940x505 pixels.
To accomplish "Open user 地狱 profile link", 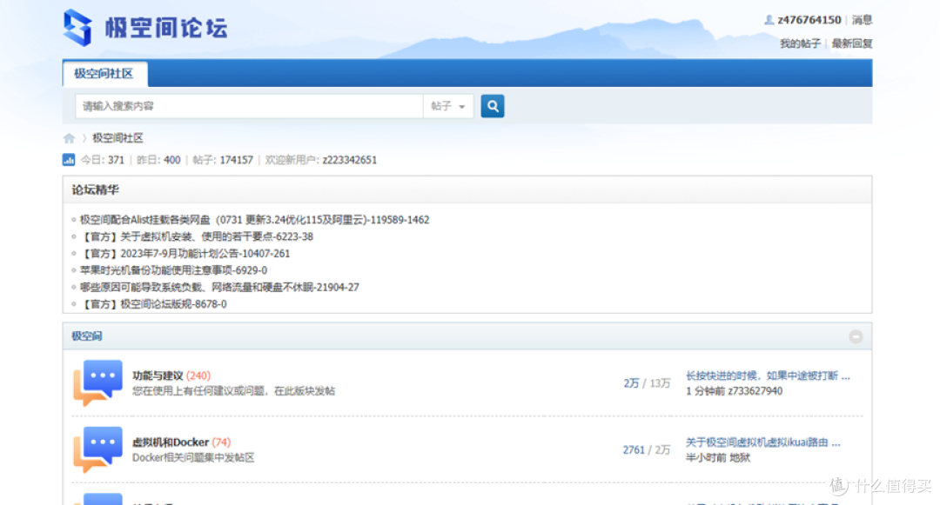I will tap(740, 458).
